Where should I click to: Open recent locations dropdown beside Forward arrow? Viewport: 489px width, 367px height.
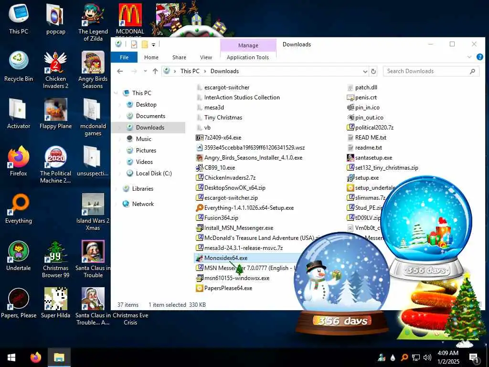pyautogui.click(x=145, y=71)
